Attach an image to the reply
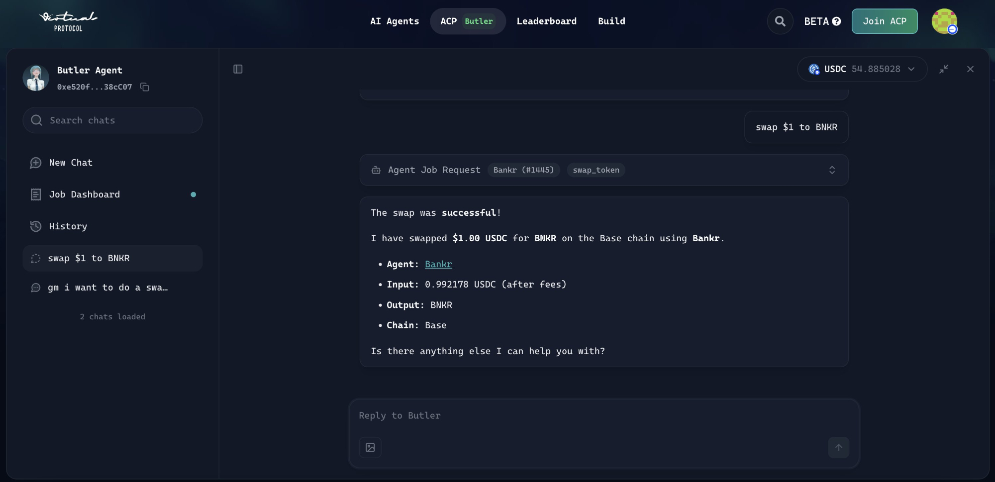Viewport: 995px width, 482px height. 370,447
